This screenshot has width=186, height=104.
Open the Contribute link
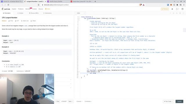[x=88, y=101]
